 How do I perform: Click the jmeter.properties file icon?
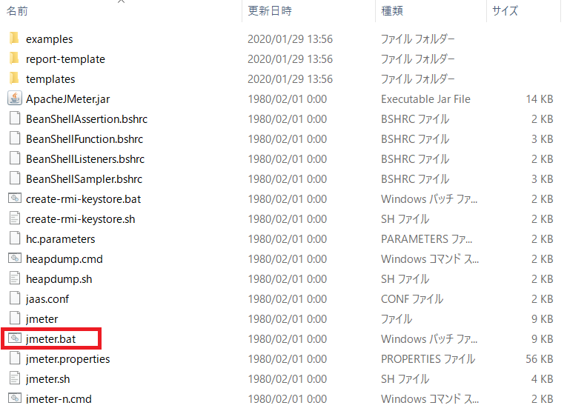[15, 358]
